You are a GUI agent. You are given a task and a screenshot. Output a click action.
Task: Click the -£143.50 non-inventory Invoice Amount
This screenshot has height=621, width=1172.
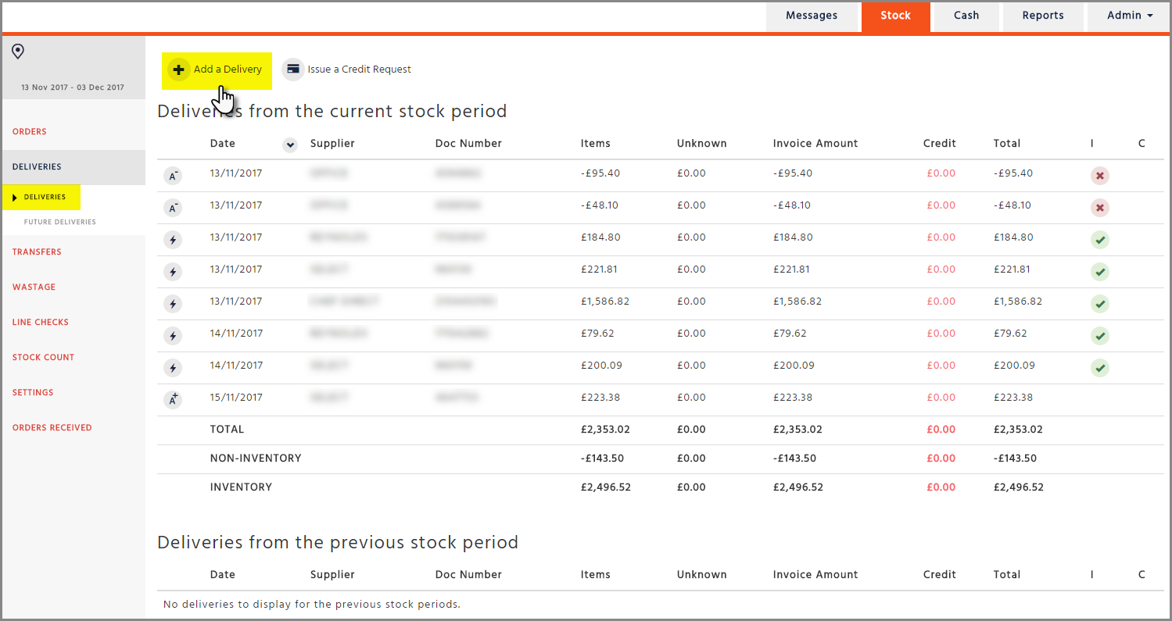794,458
